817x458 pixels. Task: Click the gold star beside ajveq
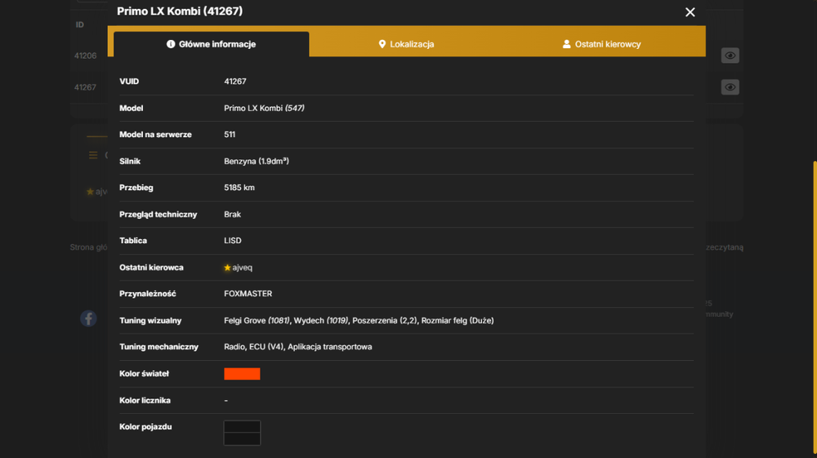tap(227, 268)
